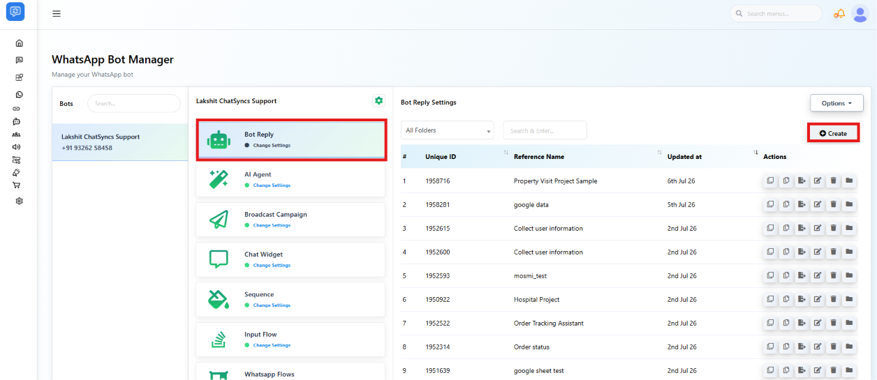The image size is (877, 380).
Task: Export the mosmi_test bot reply
Action: click(x=802, y=276)
